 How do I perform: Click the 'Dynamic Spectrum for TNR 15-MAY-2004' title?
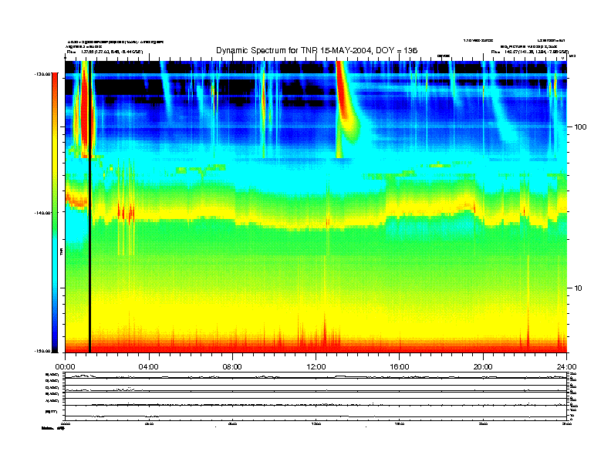click(x=316, y=50)
